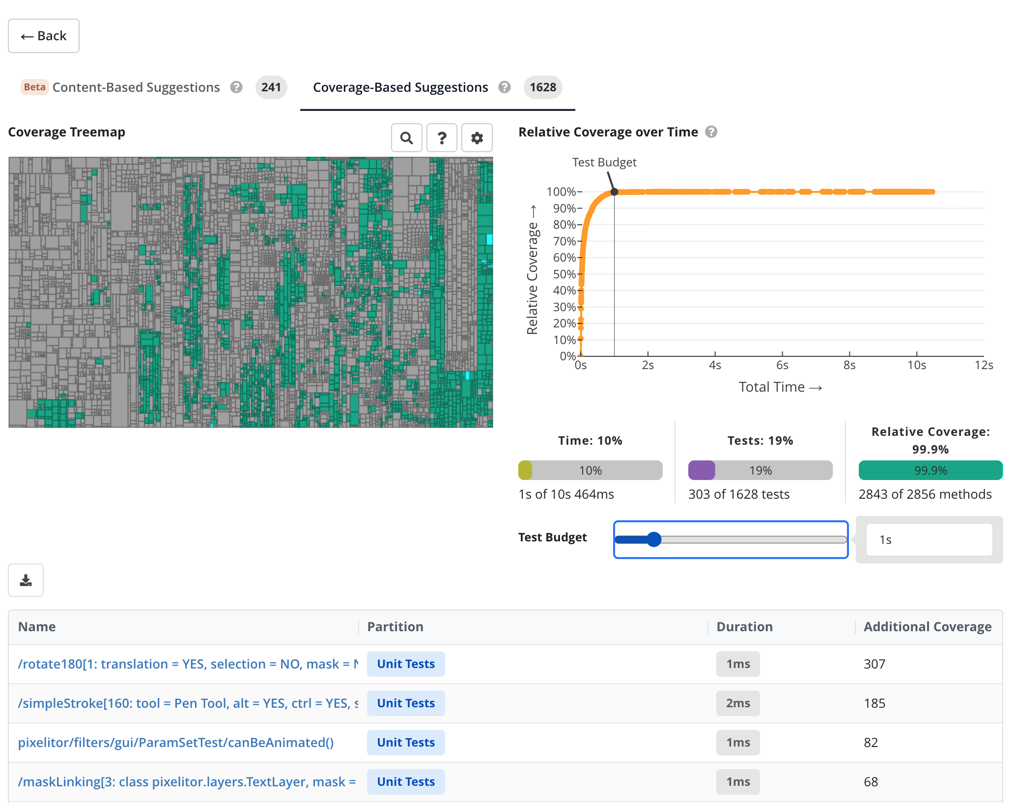Viewport: 1015px width, 803px height.
Task: Click additional coverage value 82
Action: 871,743
